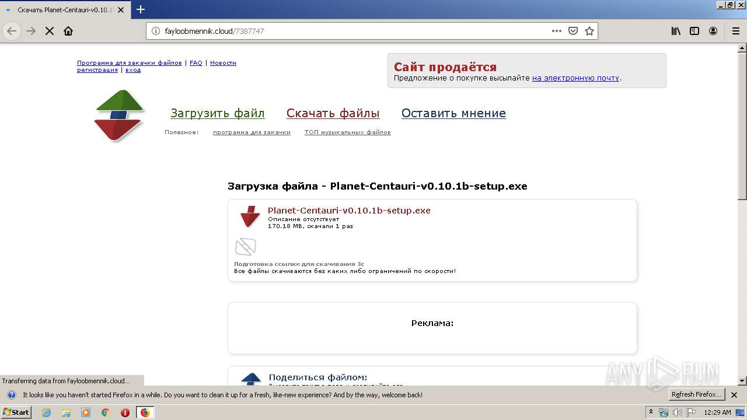Click the vertical scrollbar down arrow

742,380
